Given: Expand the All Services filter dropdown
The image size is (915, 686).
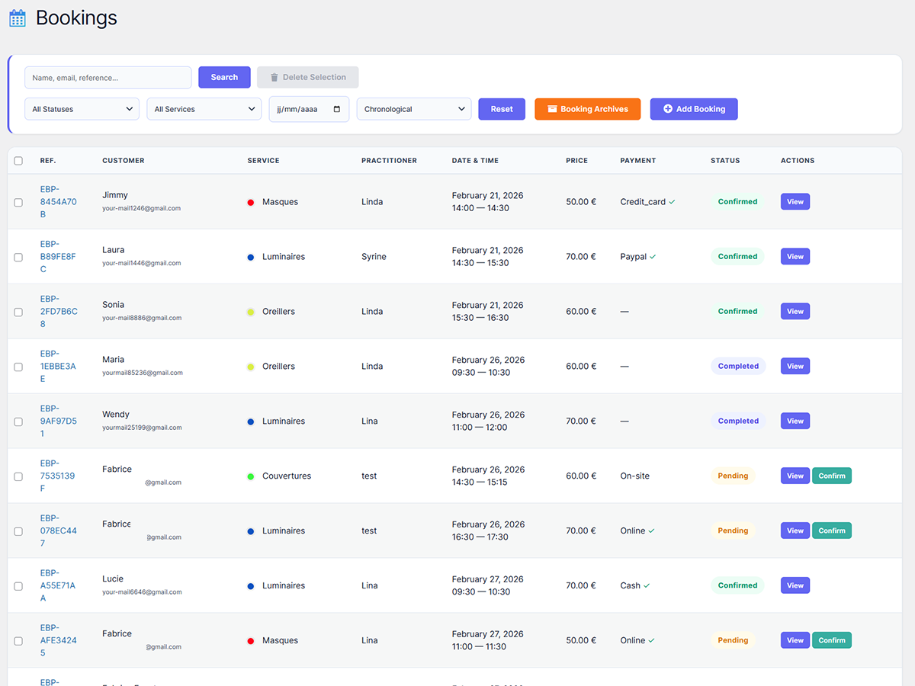Looking at the screenshot, I should click(204, 109).
